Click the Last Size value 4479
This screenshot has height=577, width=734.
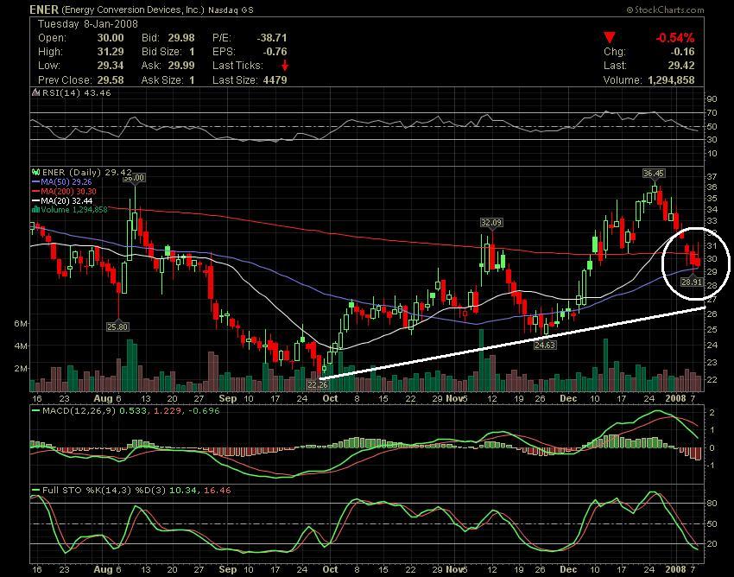click(x=275, y=80)
